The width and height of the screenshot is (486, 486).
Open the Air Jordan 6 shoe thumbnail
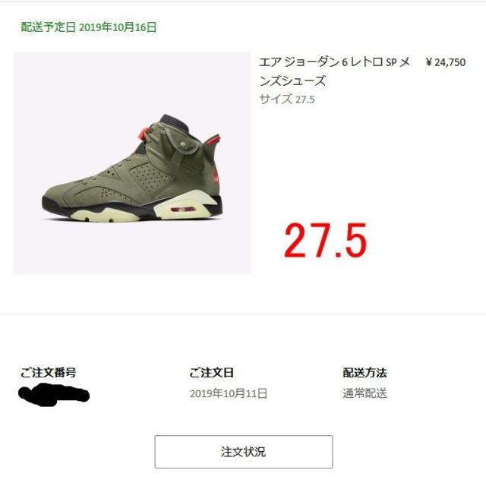[x=132, y=163]
